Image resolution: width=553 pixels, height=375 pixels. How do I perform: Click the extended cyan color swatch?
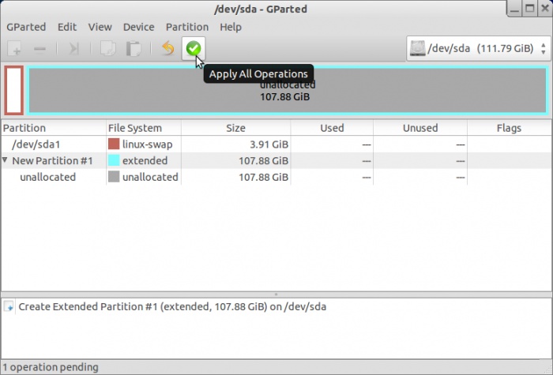tap(114, 160)
